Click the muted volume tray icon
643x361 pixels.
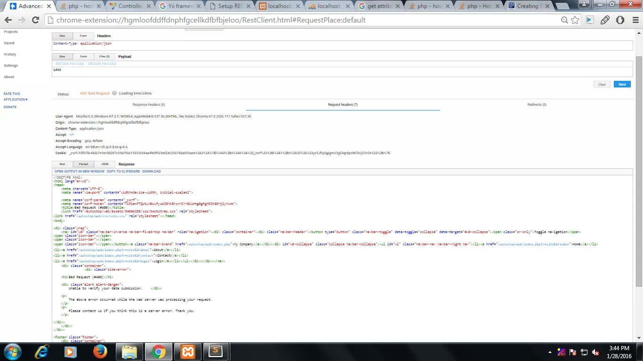pyautogui.click(x=595, y=352)
